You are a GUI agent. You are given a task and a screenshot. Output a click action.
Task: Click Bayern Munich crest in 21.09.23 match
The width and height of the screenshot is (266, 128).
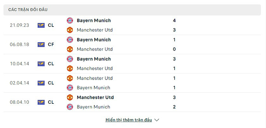pyautogui.click(x=70, y=21)
